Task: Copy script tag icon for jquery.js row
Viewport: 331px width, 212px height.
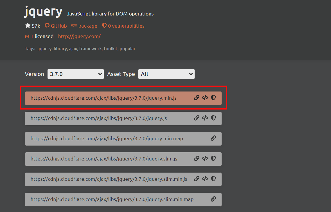Action: pos(205,118)
